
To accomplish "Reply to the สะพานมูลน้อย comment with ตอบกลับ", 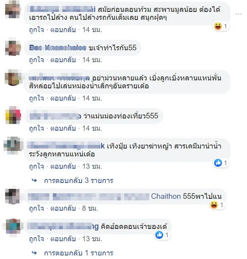I will point(63,30).
